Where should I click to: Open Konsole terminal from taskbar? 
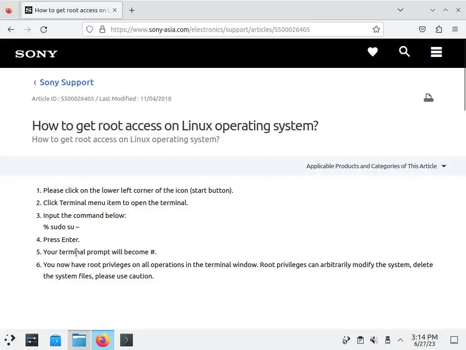[x=127, y=340]
